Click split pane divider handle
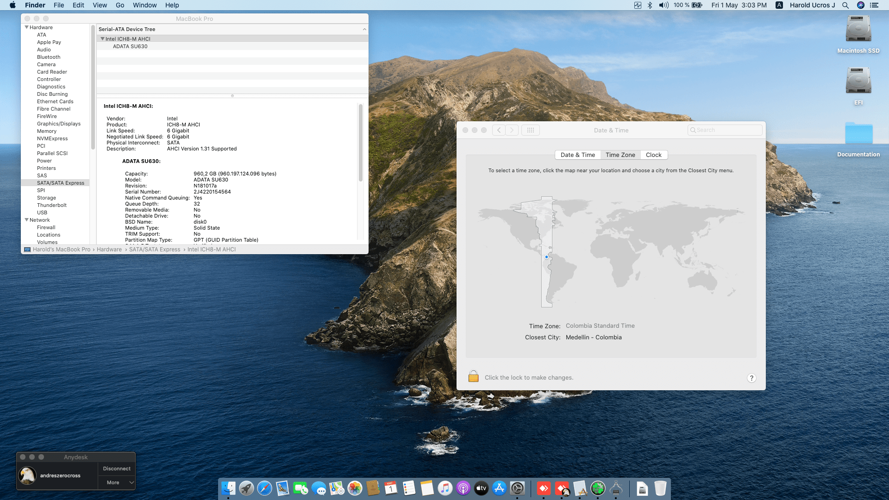889x500 pixels. tap(232, 96)
